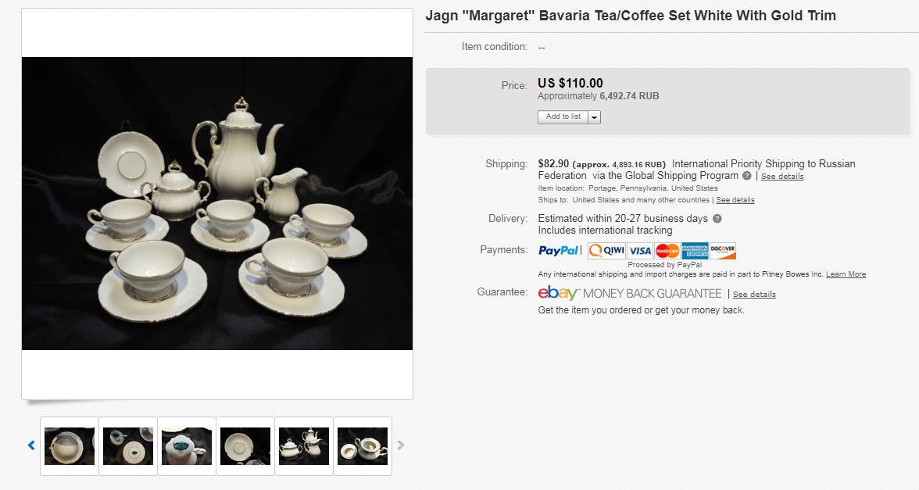919x490 pixels.
Task: Click the American Express icon
Action: coord(695,251)
